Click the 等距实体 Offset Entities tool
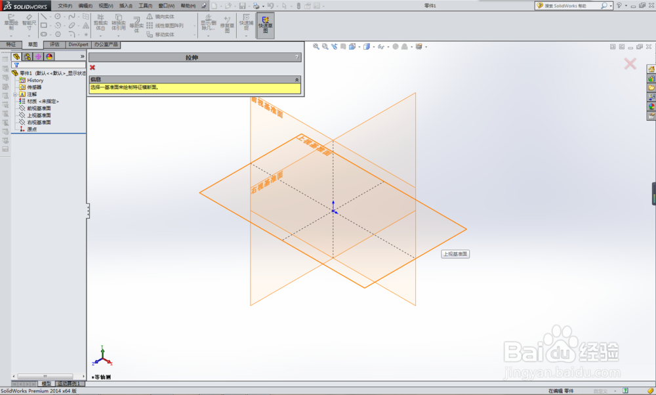 (136, 24)
